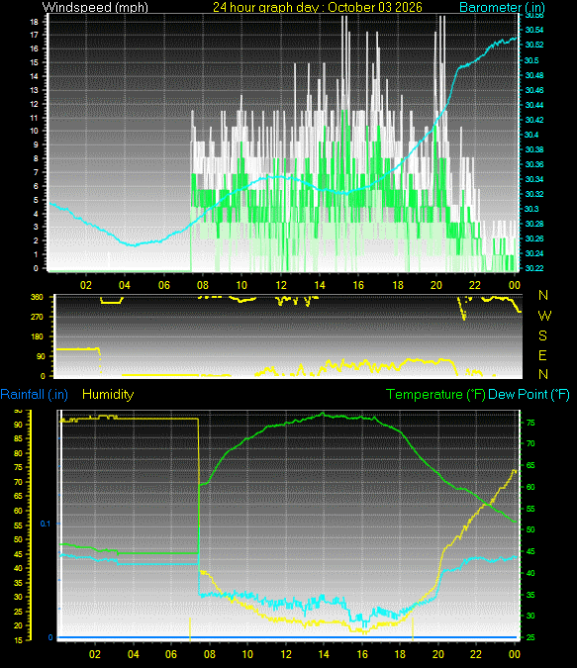
Task: Click the "30.36" barometer axis value
Action: click(x=534, y=164)
